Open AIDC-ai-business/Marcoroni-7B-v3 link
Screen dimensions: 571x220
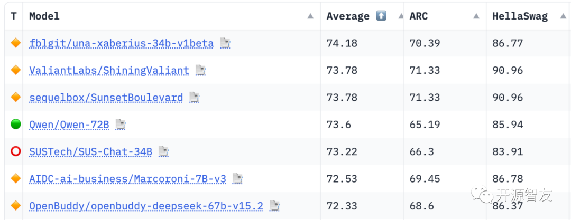127,179
